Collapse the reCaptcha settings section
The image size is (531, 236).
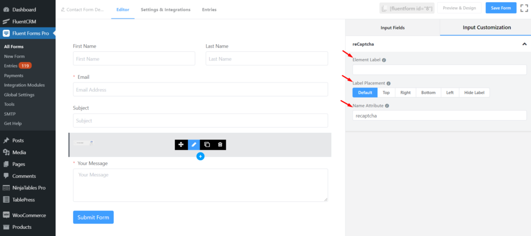click(x=524, y=44)
